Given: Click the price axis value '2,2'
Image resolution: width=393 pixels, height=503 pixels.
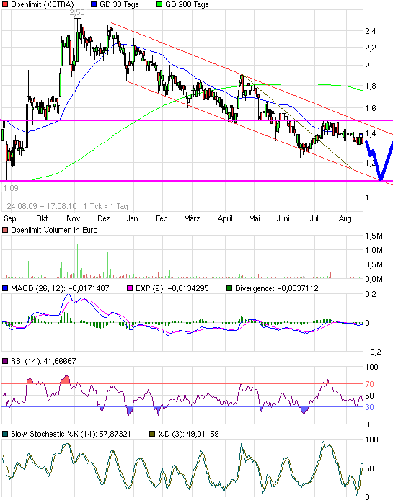Looking at the screenshot, I should [x=371, y=48].
